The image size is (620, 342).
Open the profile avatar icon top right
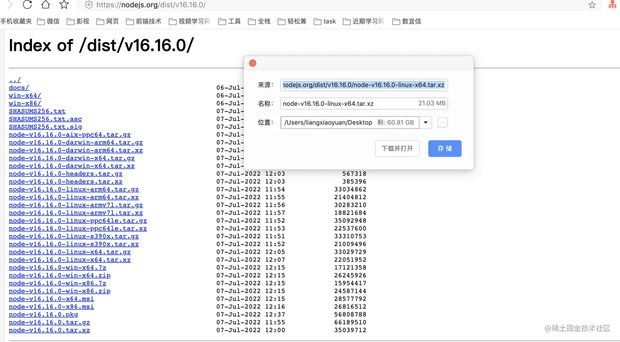pyautogui.click(x=612, y=5)
